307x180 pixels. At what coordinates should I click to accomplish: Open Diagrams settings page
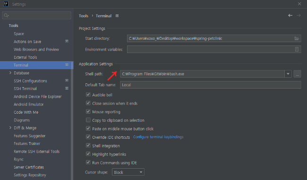[x=22, y=120]
